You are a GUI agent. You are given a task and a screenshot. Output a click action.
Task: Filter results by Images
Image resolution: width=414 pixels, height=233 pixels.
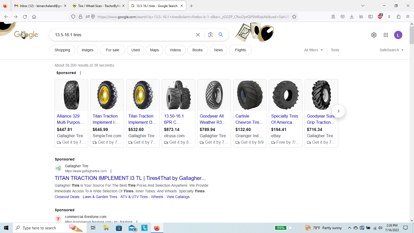coord(87,50)
